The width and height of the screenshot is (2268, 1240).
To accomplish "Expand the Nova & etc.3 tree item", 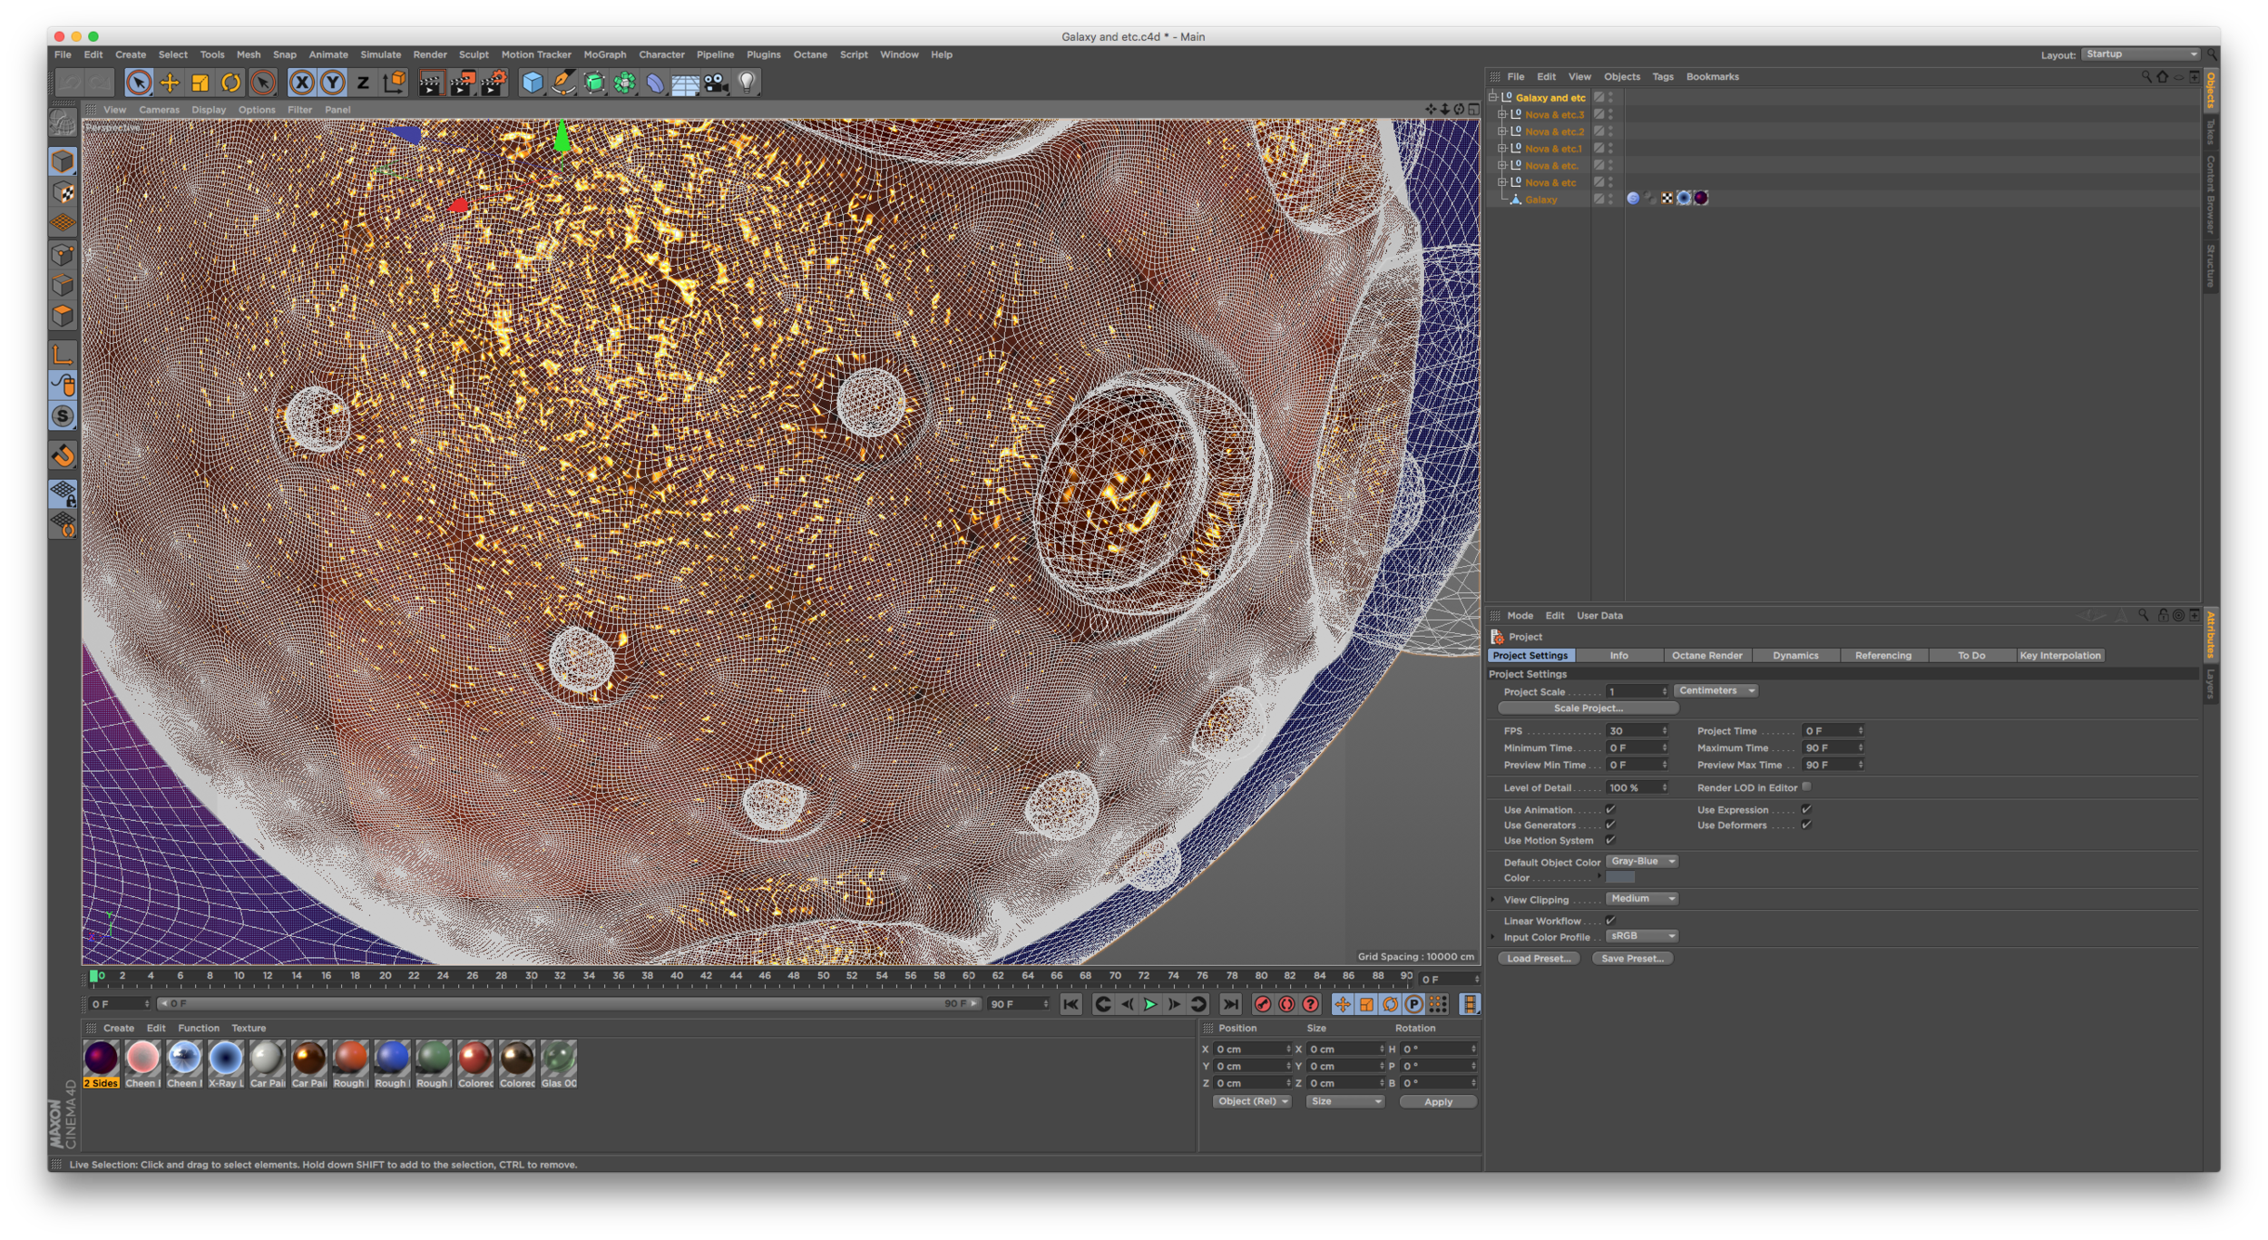I will click(1501, 114).
